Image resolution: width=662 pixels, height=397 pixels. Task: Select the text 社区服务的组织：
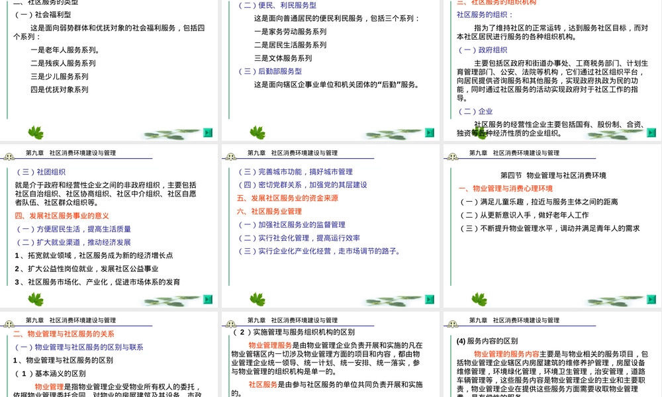click(485, 15)
